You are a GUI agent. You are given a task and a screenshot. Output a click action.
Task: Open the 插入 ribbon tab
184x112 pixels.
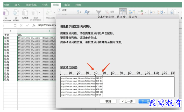(x=17, y=5)
